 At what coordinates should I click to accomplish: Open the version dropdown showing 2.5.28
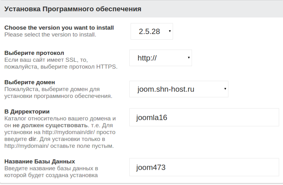149,31
